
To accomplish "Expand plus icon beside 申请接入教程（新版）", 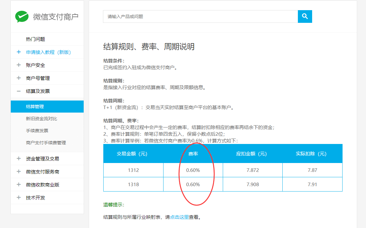I will 19,52.
